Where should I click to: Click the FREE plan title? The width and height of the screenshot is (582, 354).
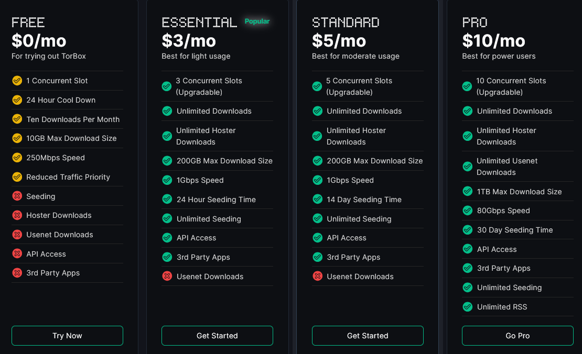point(28,23)
